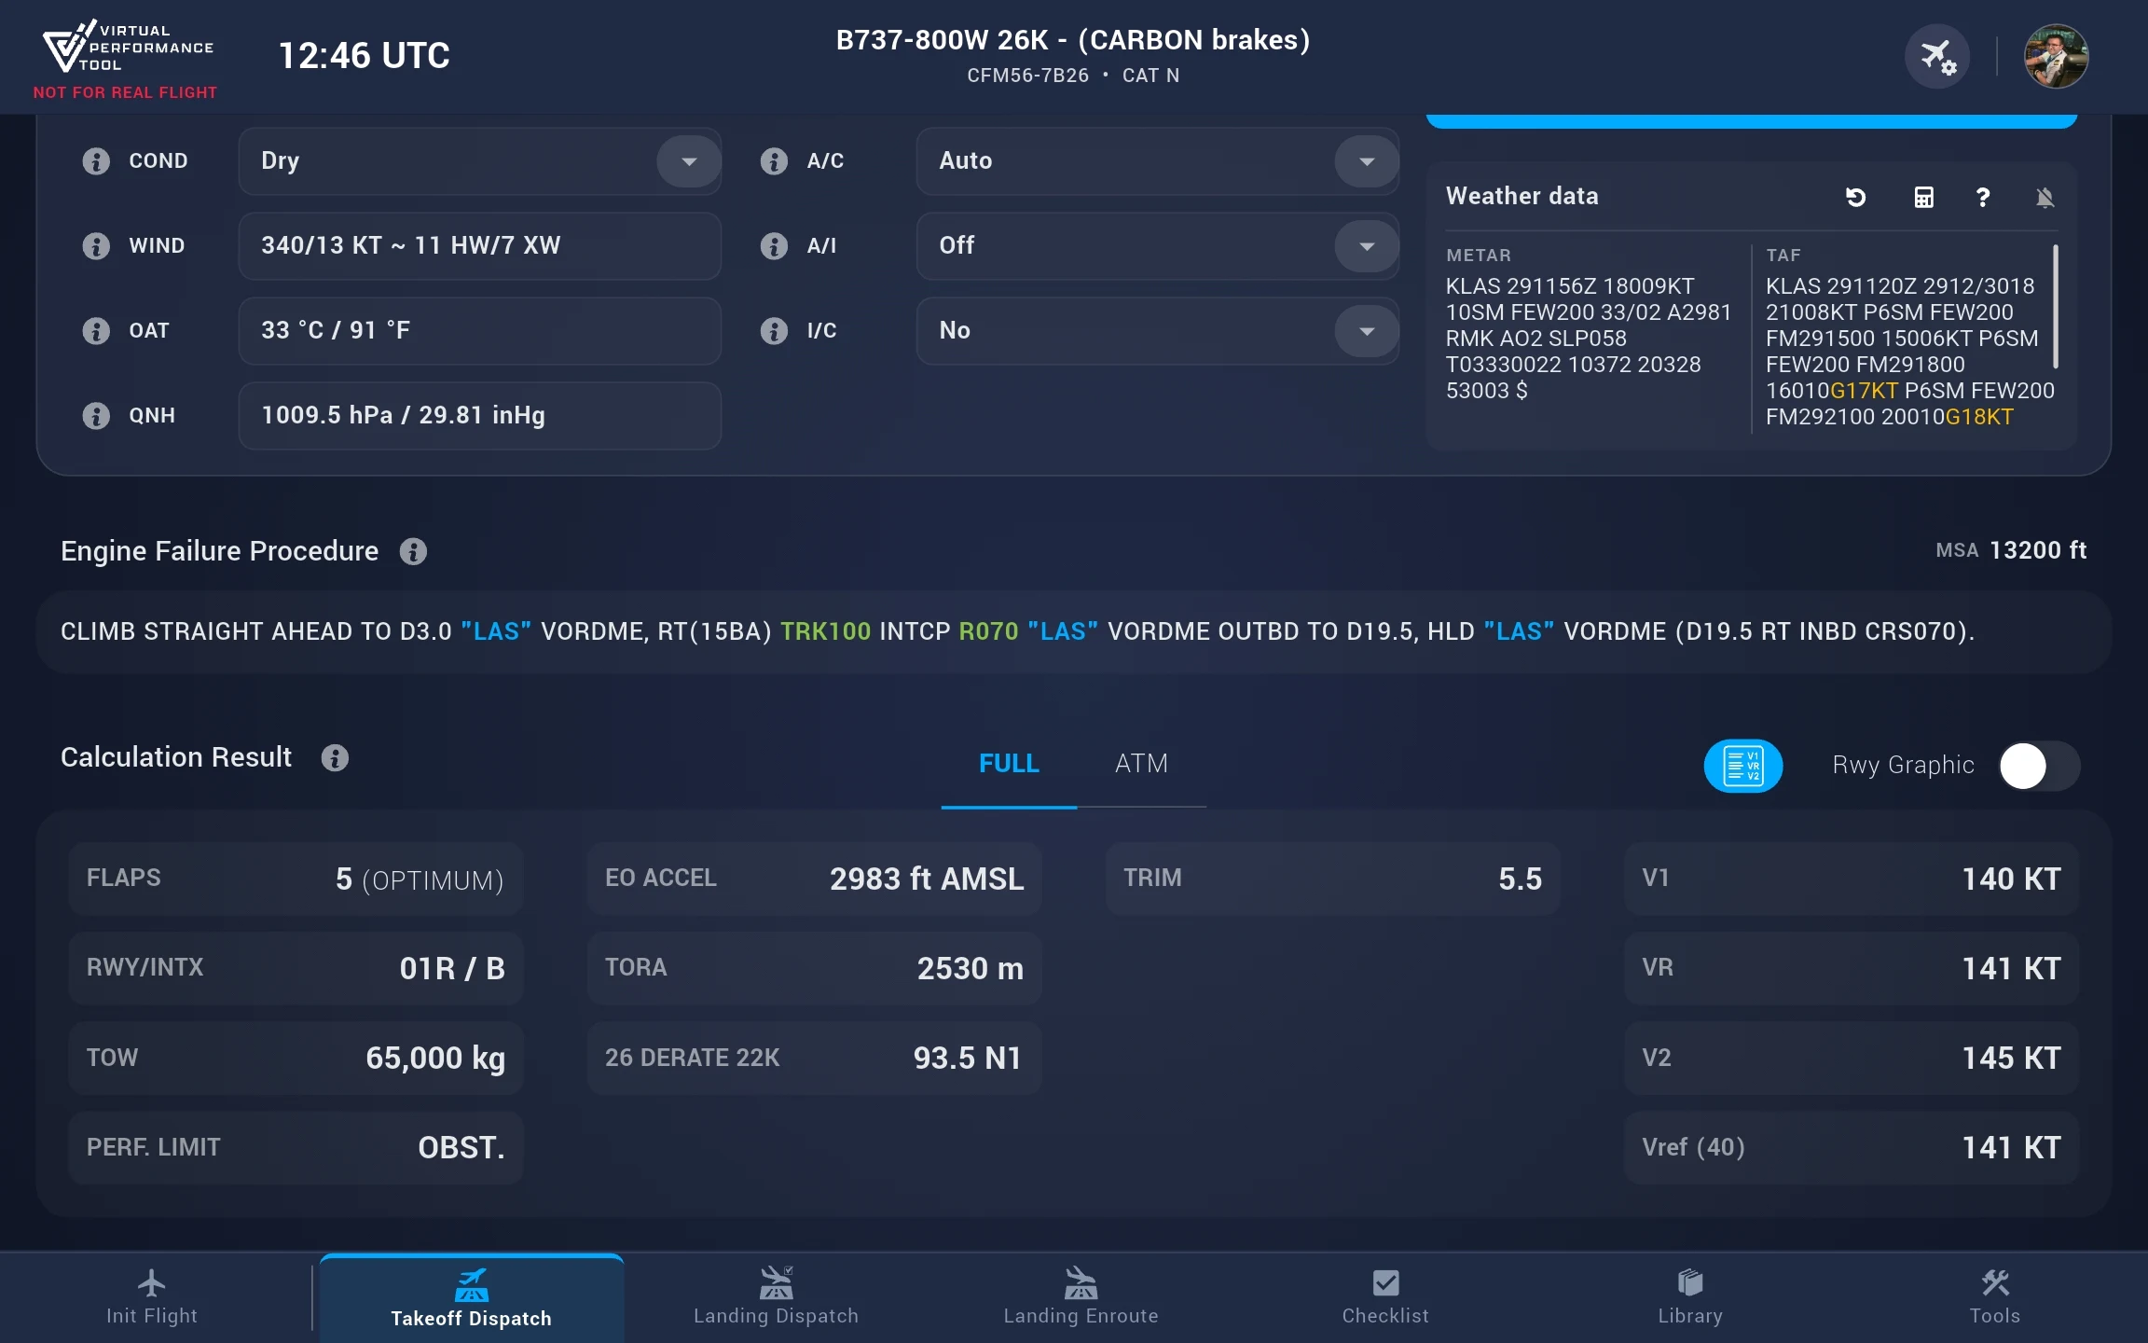2148x1343 pixels.
Task: Click TAF scrollbar in weather data
Action: tap(2056, 306)
